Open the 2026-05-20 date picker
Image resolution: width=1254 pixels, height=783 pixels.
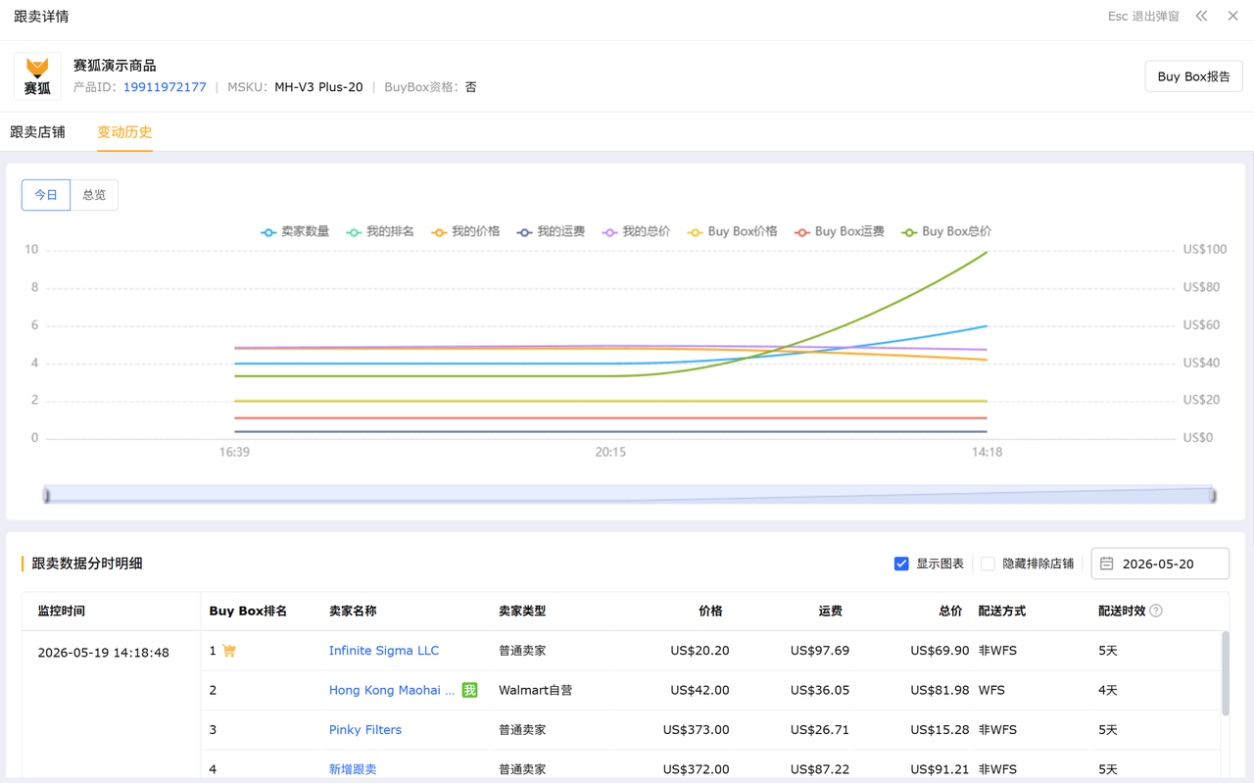point(1160,563)
